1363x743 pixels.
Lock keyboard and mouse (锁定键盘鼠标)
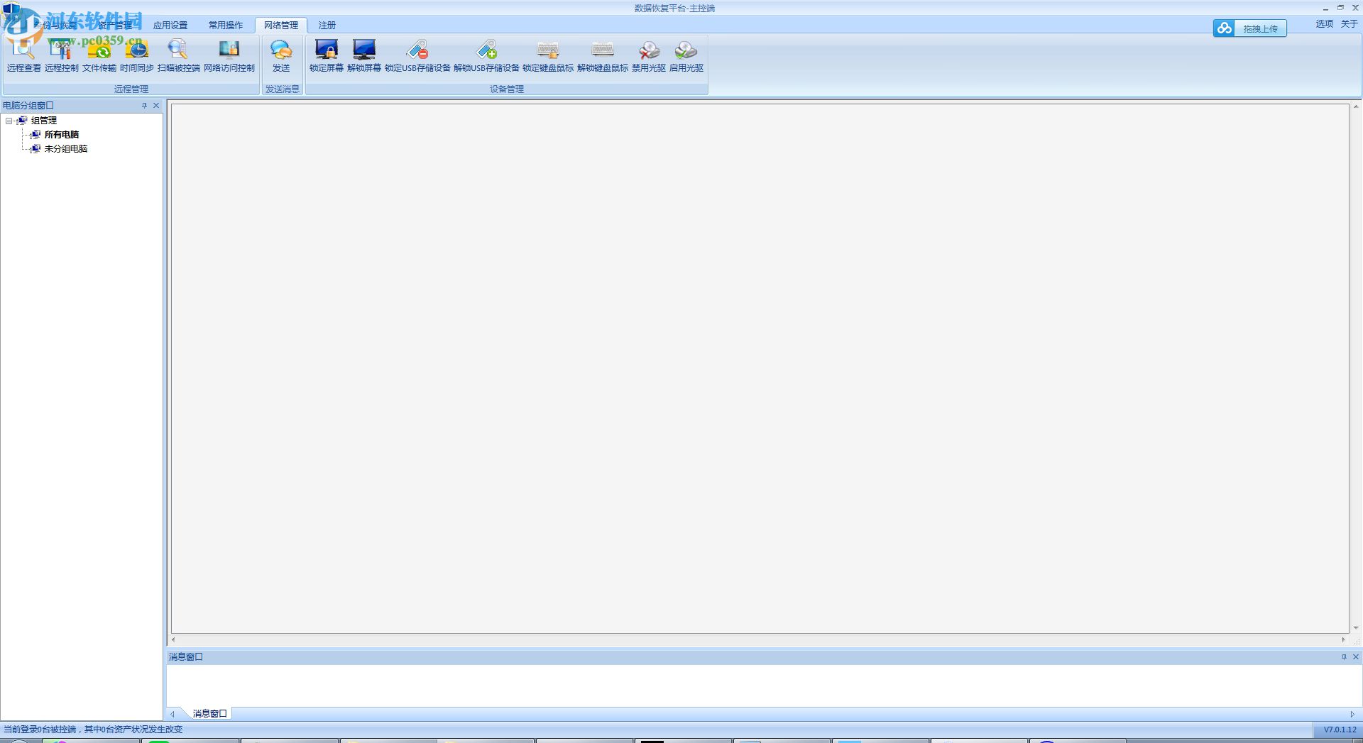548,56
